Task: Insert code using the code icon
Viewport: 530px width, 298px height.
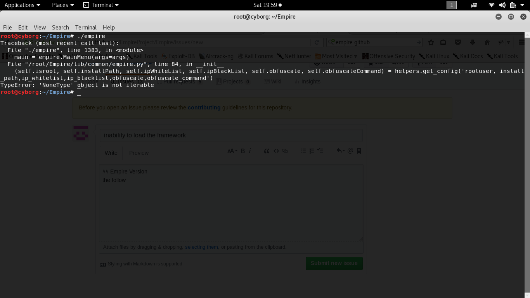Action: tap(276, 151)
